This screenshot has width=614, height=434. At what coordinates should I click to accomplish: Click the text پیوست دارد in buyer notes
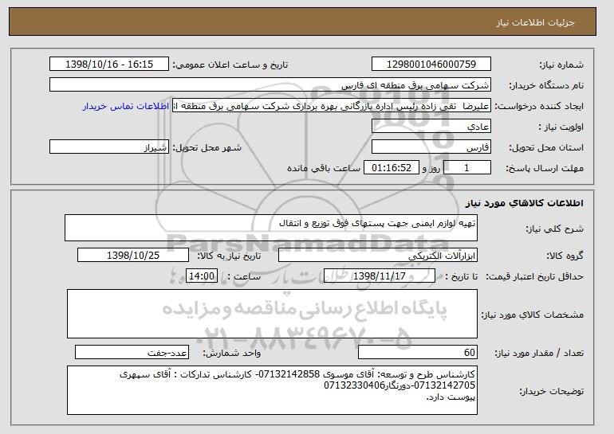(451, 397)
